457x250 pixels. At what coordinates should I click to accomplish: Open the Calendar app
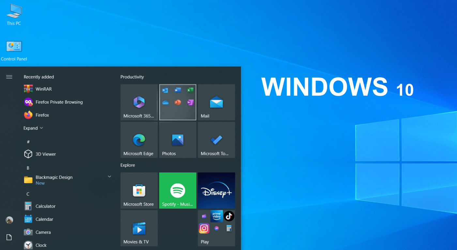click(68, 219)
